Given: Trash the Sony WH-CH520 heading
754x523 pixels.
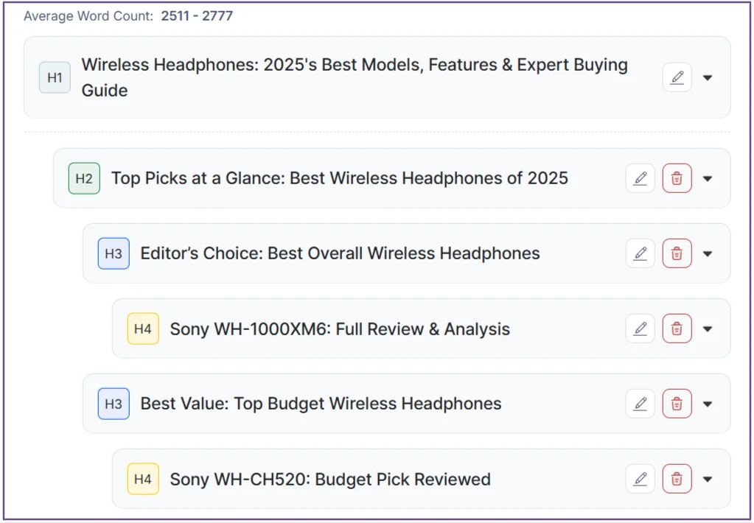Looking at the screenshot, I should coord(677,479).
